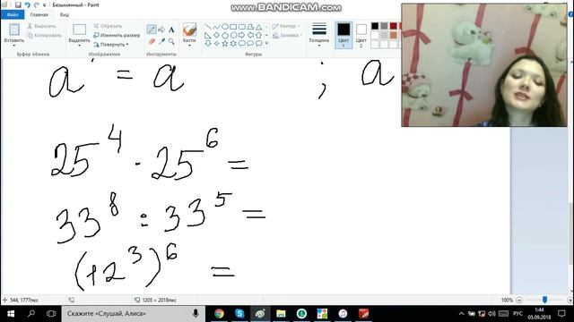
Task: Choose the straight Line shape
Action: 207,27
